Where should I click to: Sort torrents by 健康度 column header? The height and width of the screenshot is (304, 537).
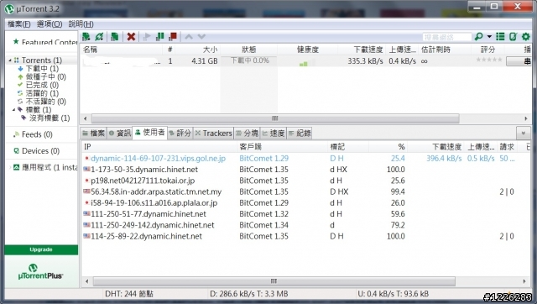click(308, 50)
